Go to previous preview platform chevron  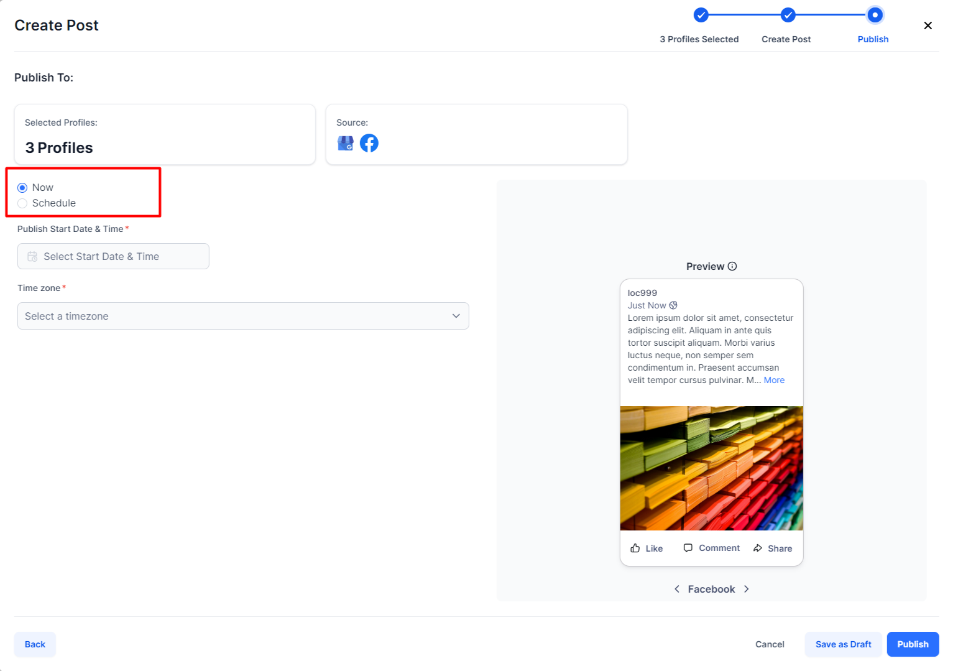pyautogui.click(x=677, y=589)
